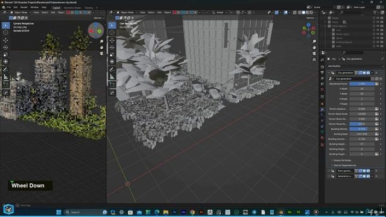Hide the Rooftop Objects collection with eye icon
This screenshot has width=386, height=217.
(378, 42)
